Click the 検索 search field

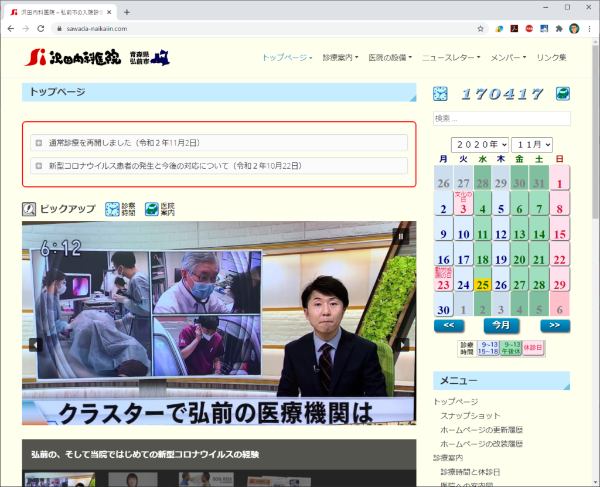point(502,118)
